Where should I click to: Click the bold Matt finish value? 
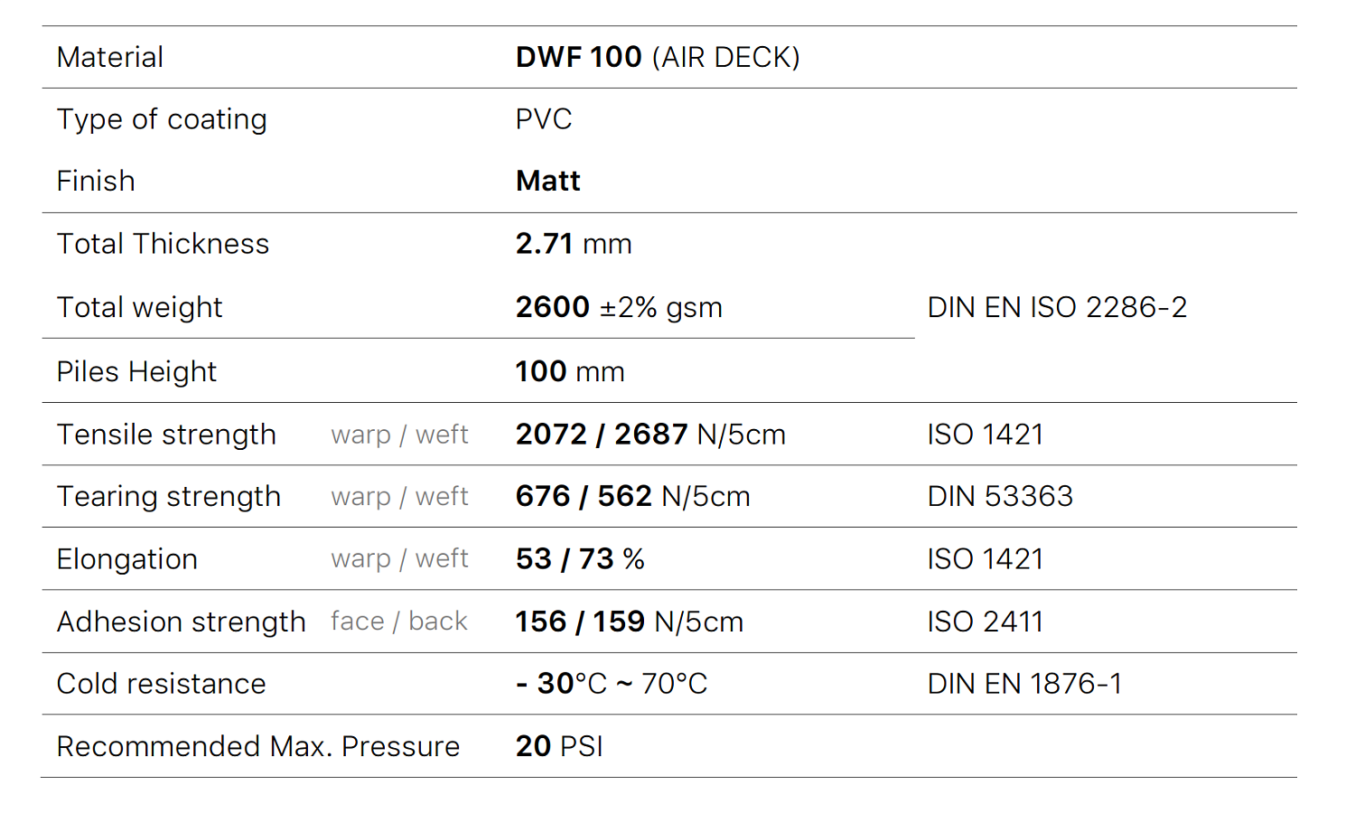(547, 181)
